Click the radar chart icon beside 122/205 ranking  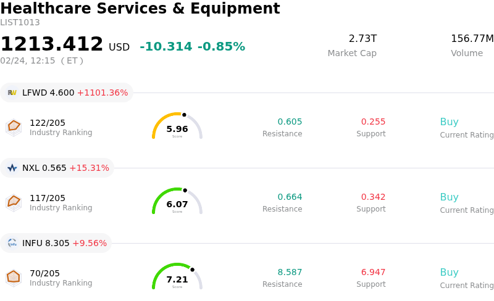[x=14, y=126]
